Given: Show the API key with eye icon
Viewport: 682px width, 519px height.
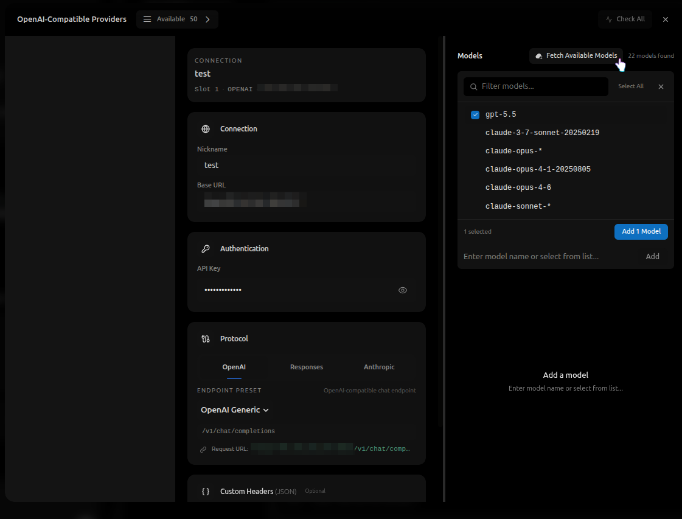Looking at the screenshot, I should 403,290.
